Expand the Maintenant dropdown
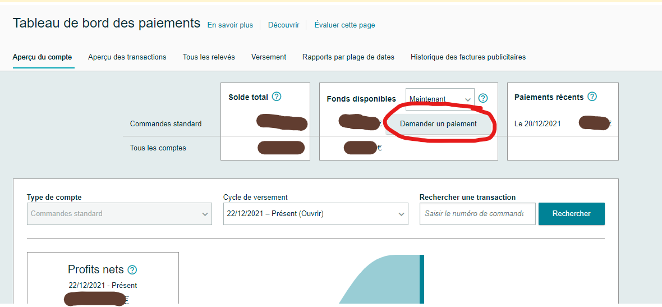Screen dimensions: 662x307 [440, 99]
